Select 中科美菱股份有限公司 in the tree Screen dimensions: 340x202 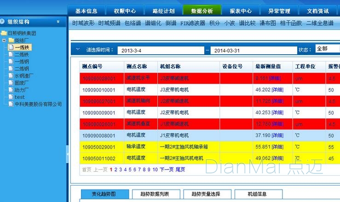tap(38, 104)
